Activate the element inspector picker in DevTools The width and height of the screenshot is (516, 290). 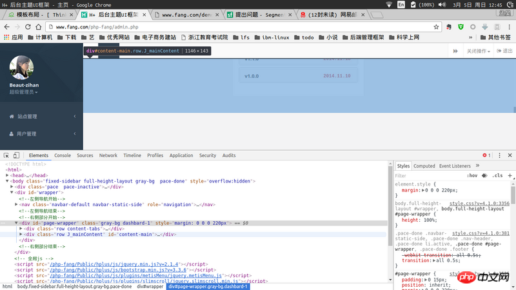6,155
